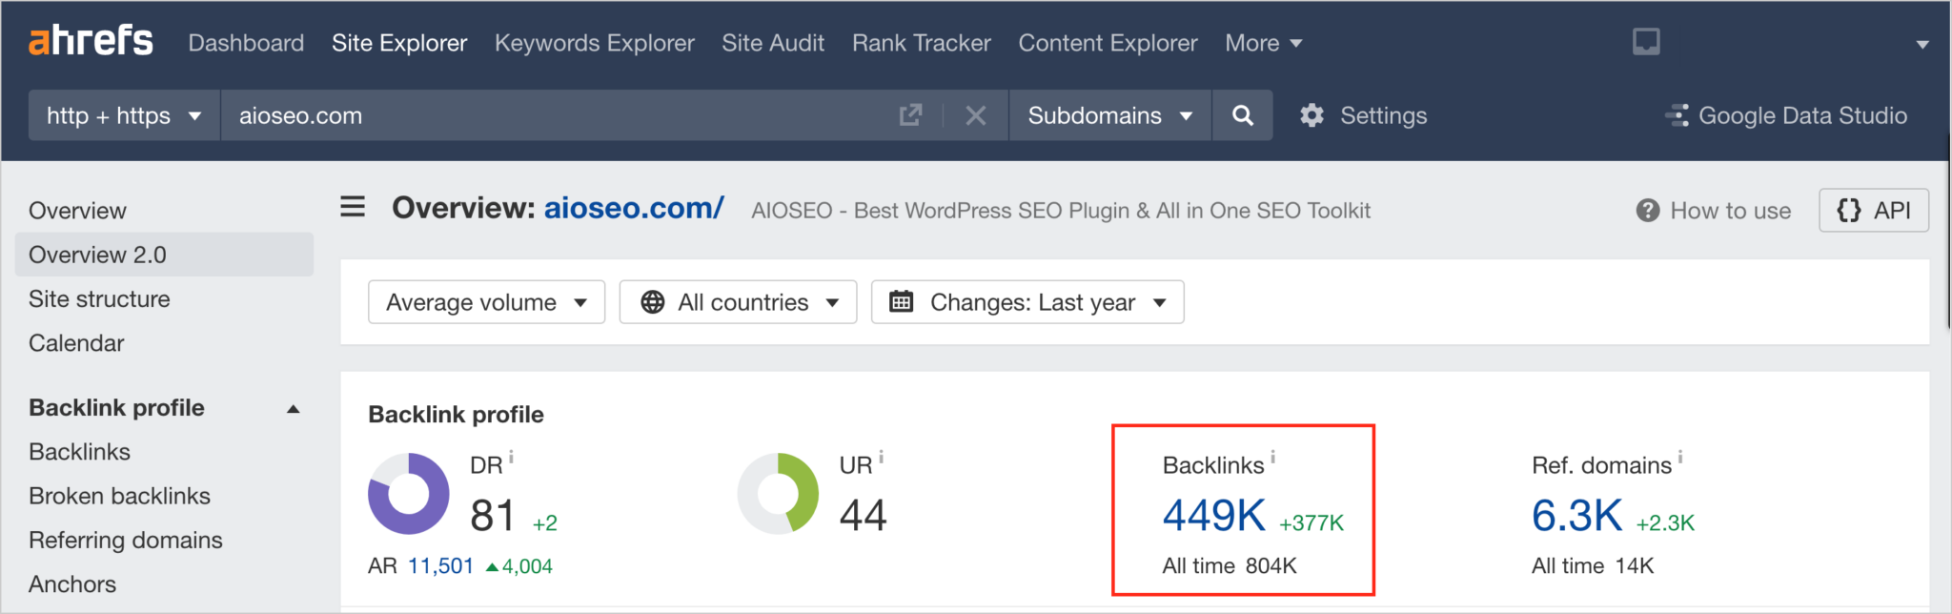The width and height of the screenshot is (1952, 614).
Task: Click the AR 11,501 rank value
Action: point(440,566)
